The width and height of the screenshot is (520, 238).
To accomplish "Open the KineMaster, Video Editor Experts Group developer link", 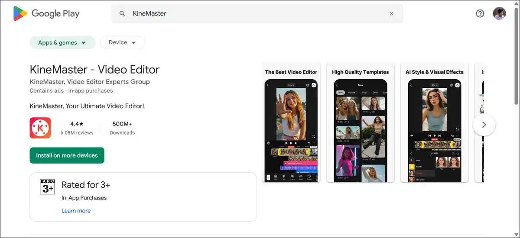I will coord(90,82).
